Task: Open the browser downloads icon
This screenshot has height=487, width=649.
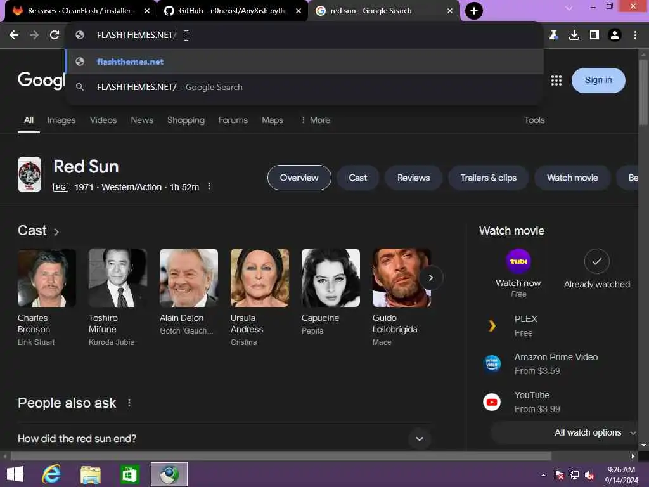Action: click(574, 36)
